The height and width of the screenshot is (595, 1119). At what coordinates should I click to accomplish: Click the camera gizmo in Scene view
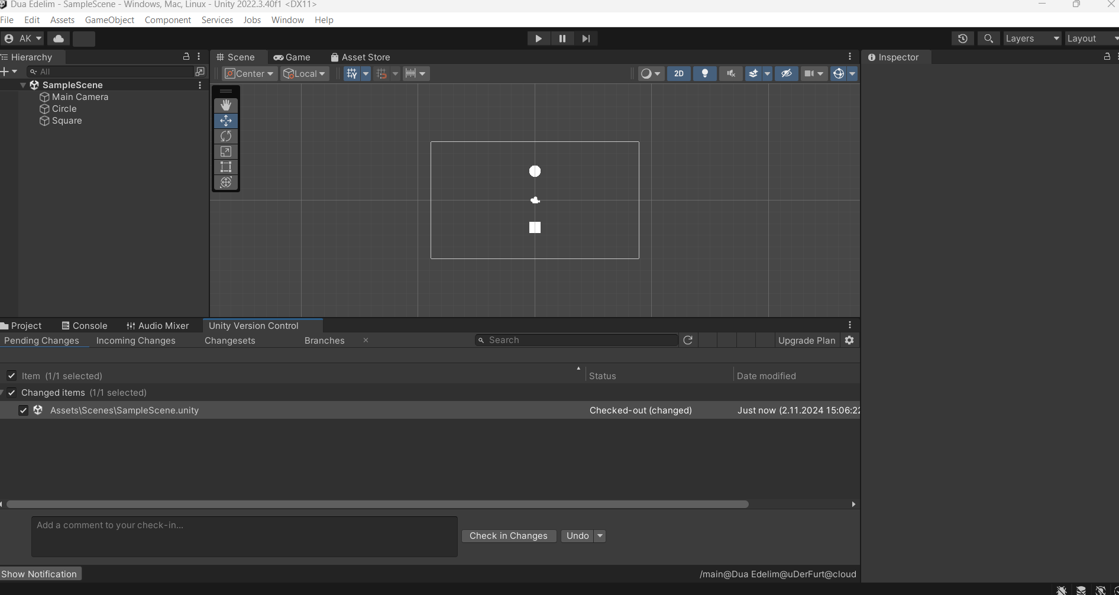pos(535,200)
